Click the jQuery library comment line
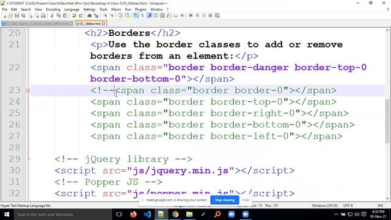 point(123,159)
